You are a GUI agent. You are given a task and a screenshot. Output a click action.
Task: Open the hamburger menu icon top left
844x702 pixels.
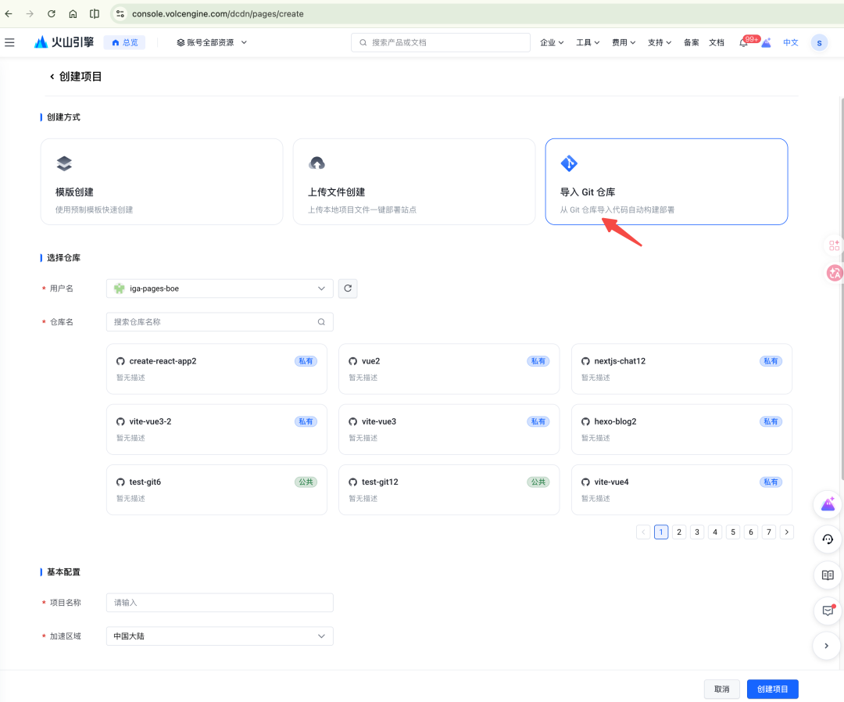10,42
